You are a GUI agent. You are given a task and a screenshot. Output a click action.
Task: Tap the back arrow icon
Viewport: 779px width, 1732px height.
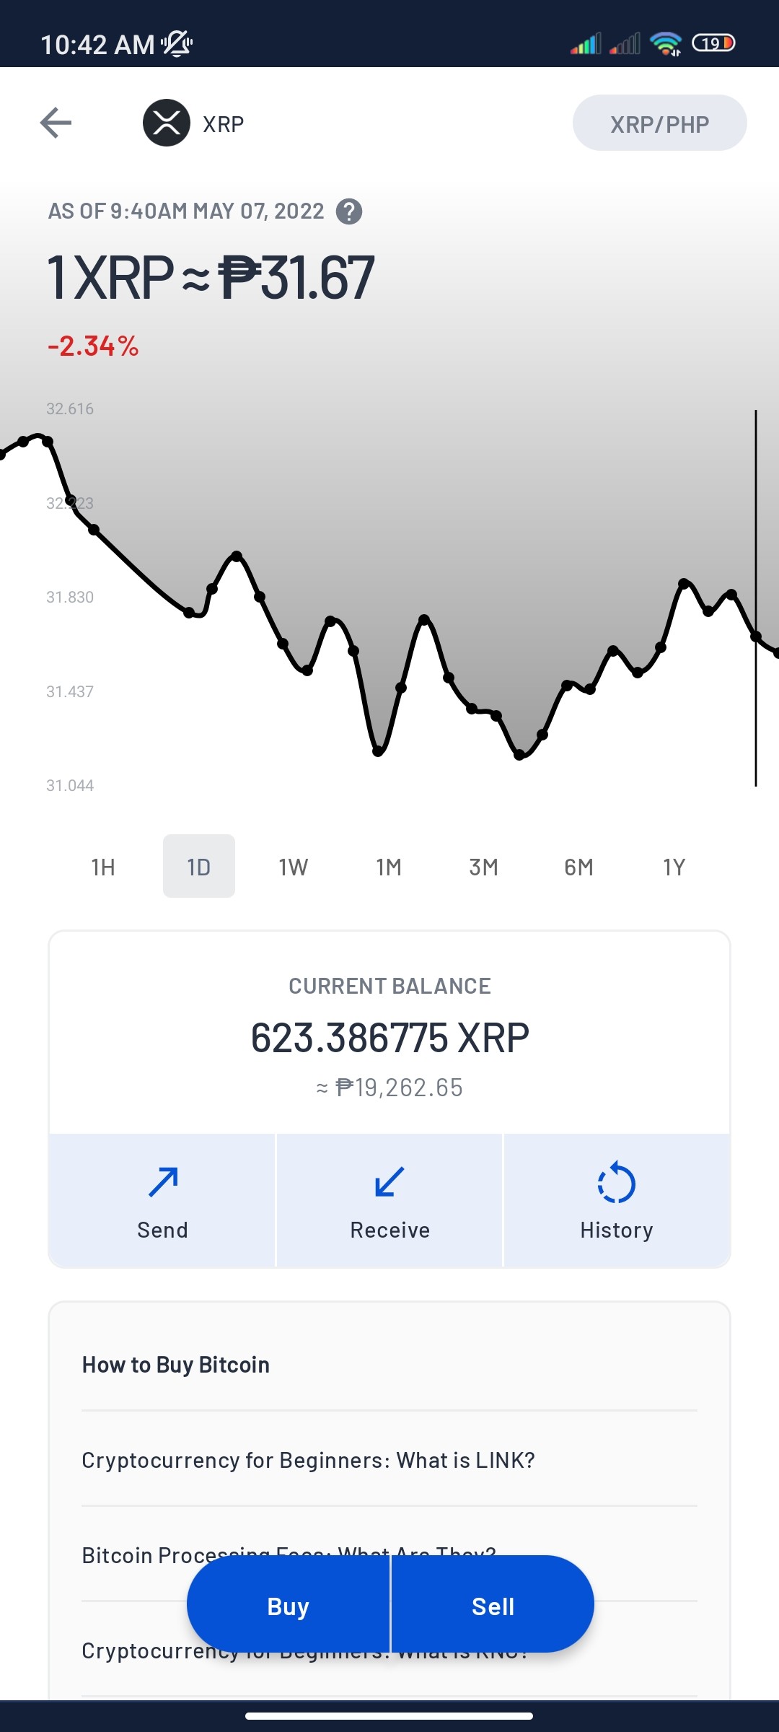coord(56,123)
